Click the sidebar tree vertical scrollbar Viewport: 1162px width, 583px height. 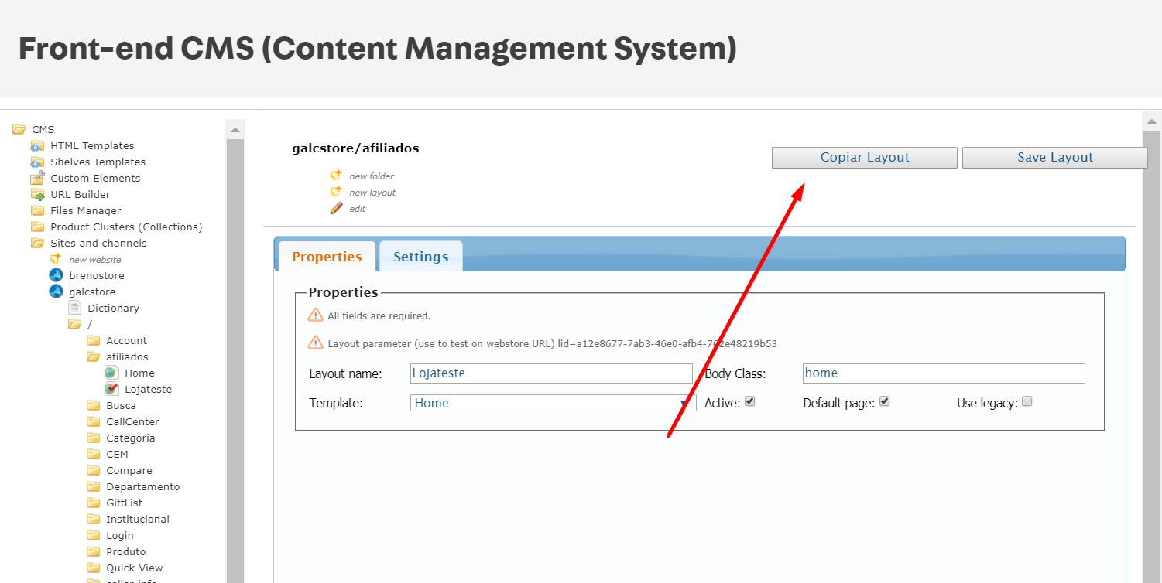pyautogui.click(x=235, y=348)
